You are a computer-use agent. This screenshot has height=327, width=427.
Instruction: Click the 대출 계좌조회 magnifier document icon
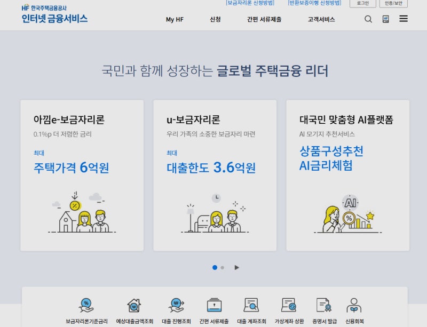point(251,305)
